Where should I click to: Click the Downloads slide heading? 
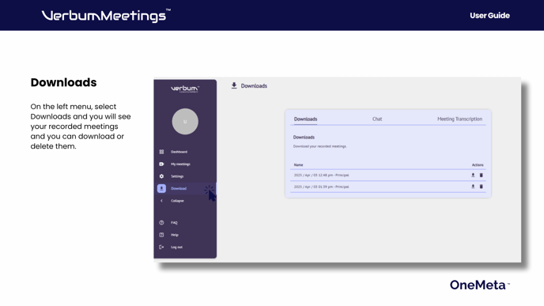click(63, 82)
